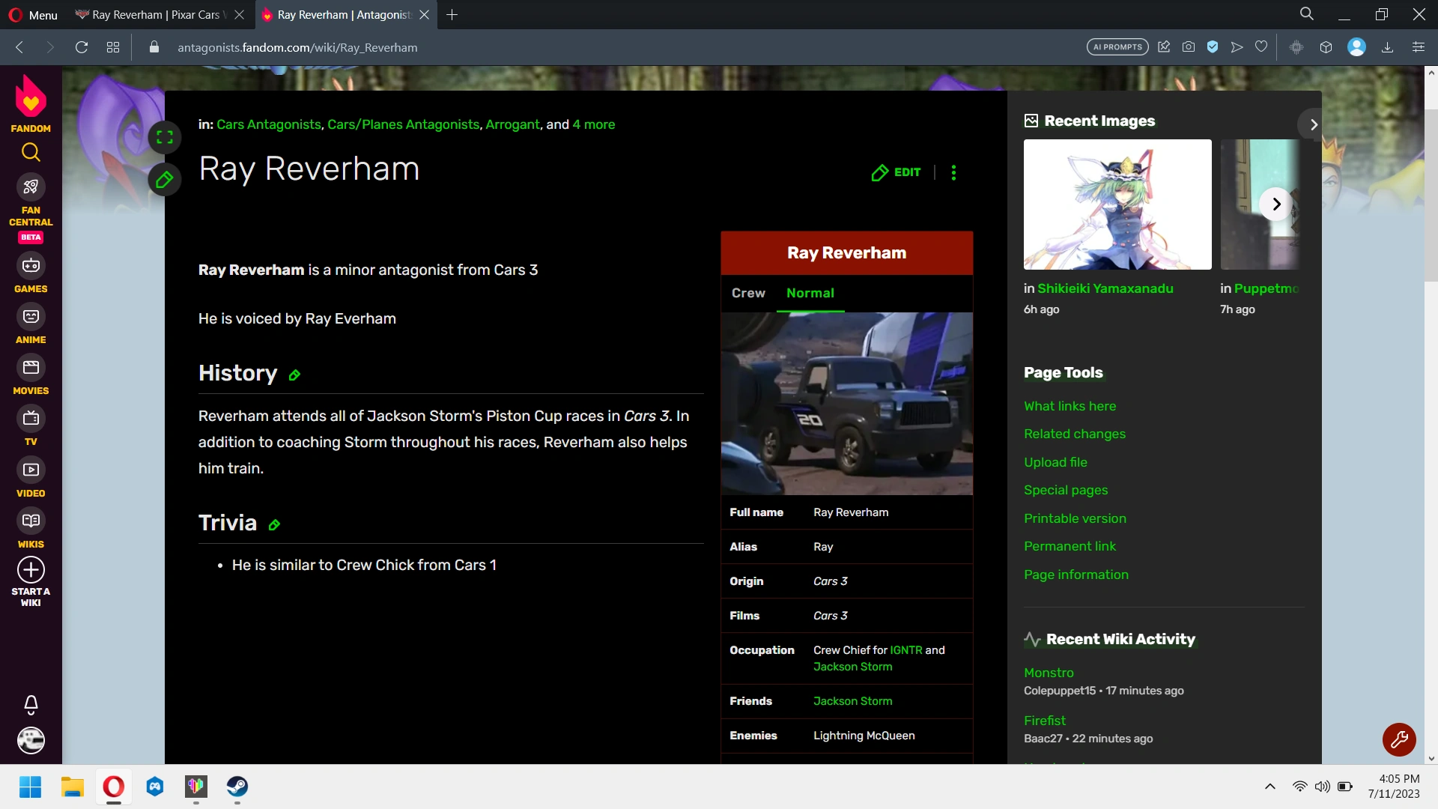This screenshot has width=1438, height=809.
Task: Click the Start a Wiki plus icon
Action: click(x=31, y=570)
